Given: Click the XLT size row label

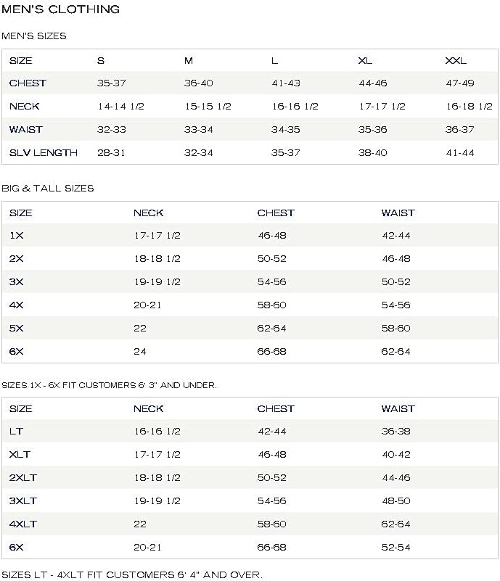Looking at the screenshot, I should (x=20, y=455).
